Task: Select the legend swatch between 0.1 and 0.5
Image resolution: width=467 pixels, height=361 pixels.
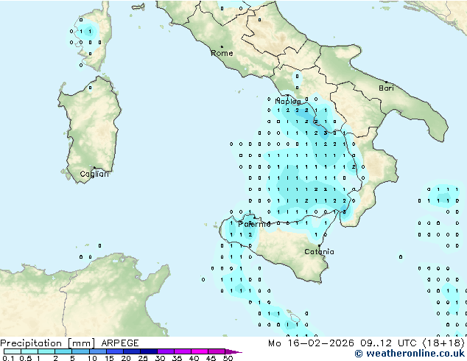Action: point(13,351)
